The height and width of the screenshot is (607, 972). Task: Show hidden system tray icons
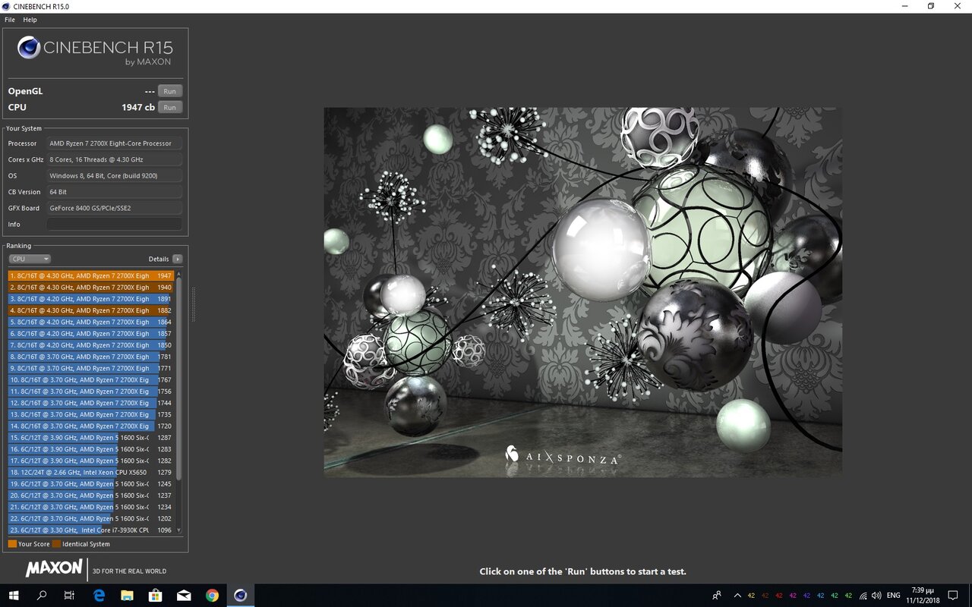(x=737, y=596)
